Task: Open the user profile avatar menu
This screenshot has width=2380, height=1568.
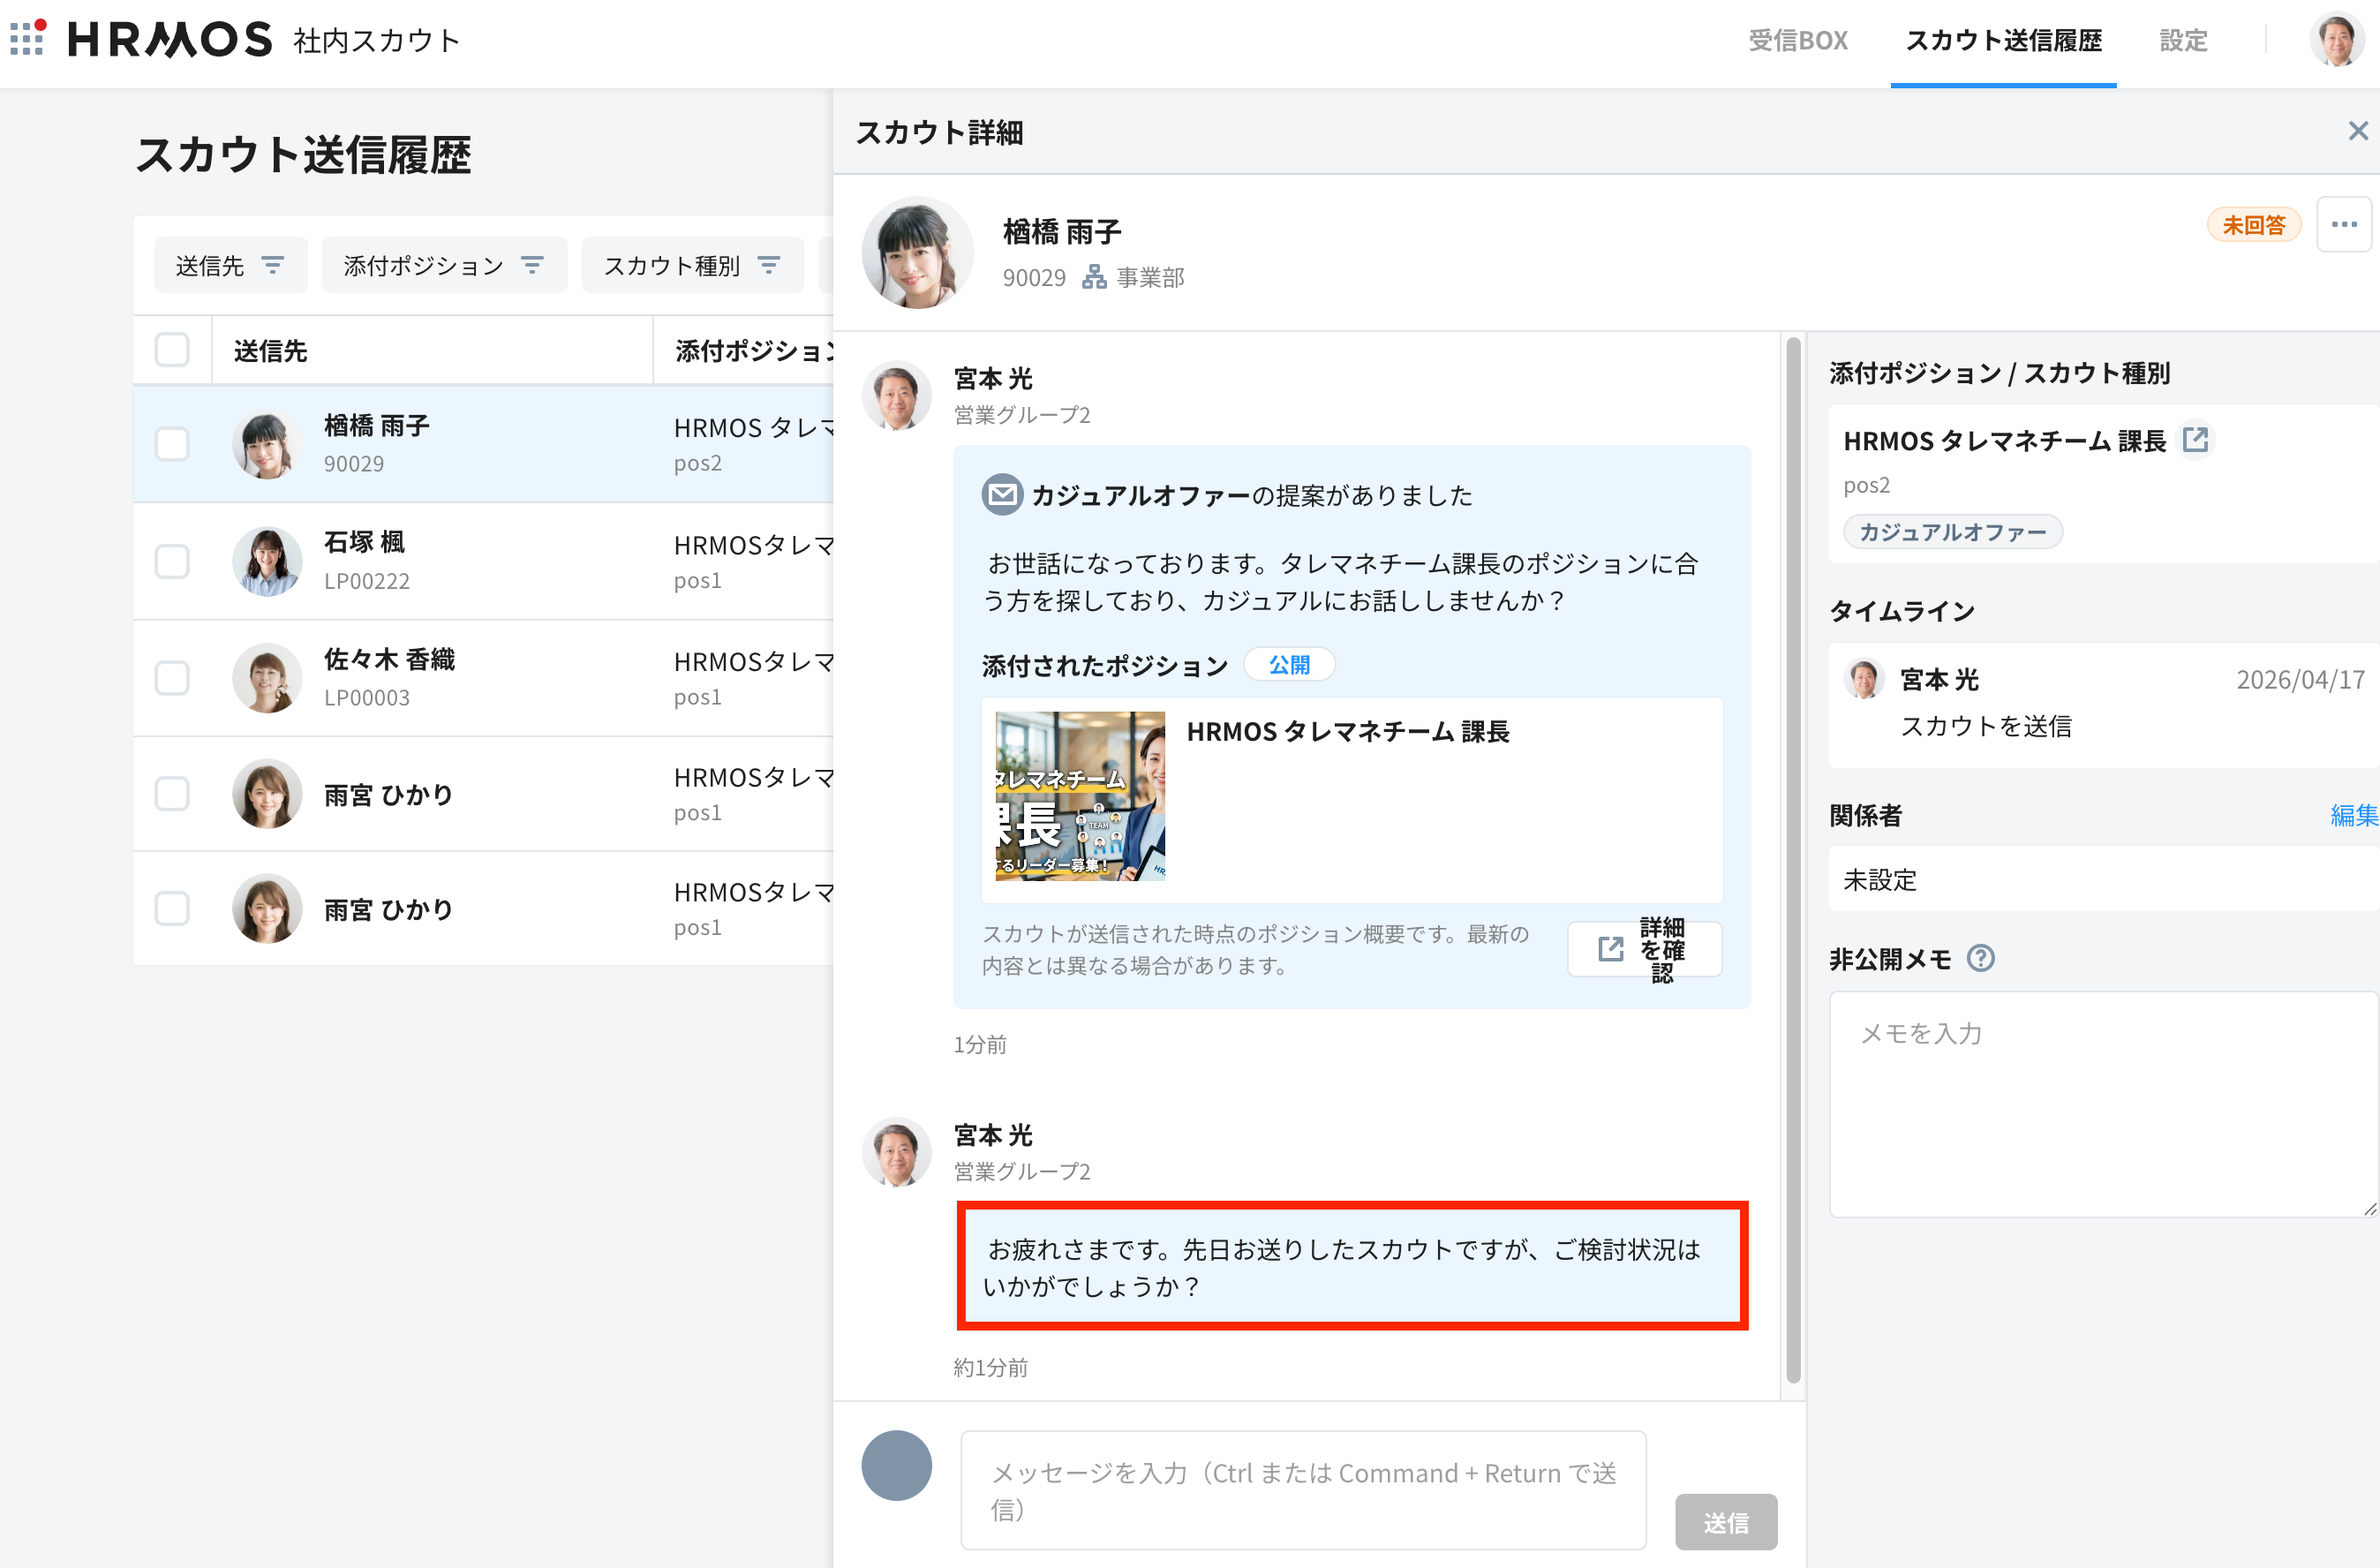Action: pyautogui.click(x=2336, y=40)
